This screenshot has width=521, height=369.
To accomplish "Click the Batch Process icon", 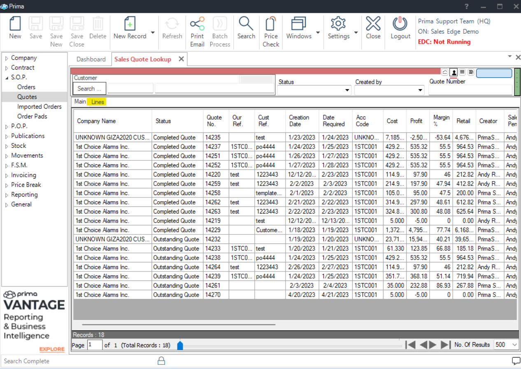I will (220, 24).
